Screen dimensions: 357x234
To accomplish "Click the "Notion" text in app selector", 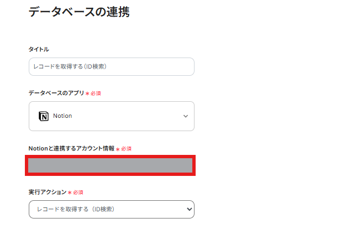I will (x=62, y=116).
